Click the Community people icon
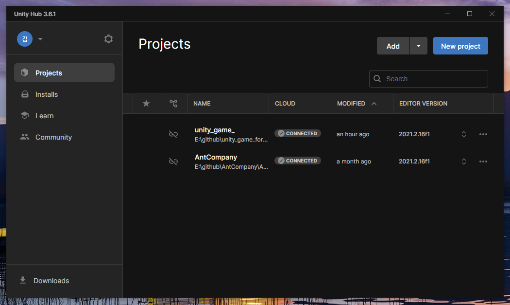The height and width of the screenshot is (305, 510). (x=25, y=137)
